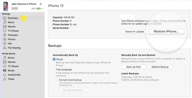Click the Check for Update button

134,31
